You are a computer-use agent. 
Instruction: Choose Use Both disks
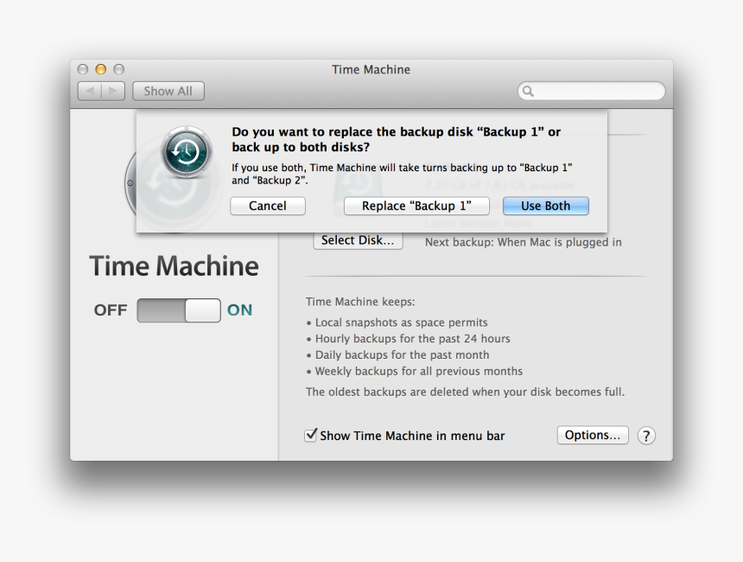545,206
